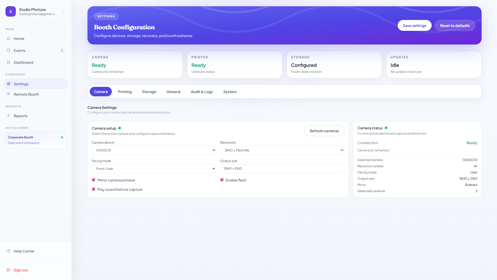Open the Resolution dropdown
Viewport: 497px width, 280px height.
[282, 150]
